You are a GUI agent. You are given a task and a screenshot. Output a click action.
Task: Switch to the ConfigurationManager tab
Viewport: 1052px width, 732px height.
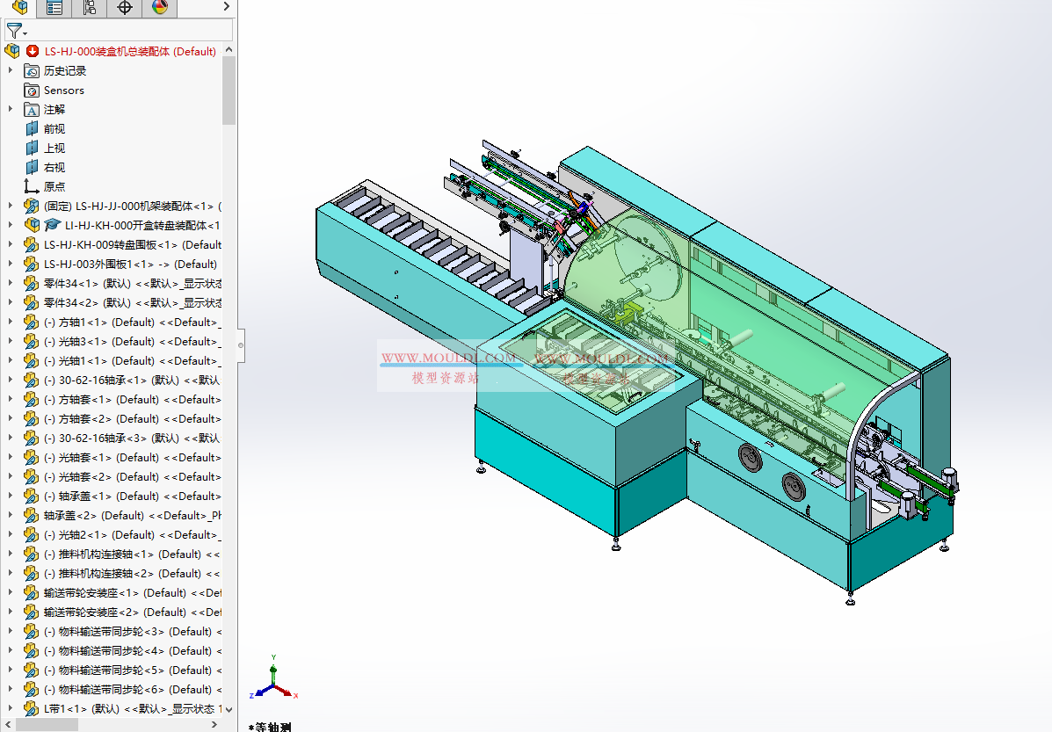pos(90,8)
